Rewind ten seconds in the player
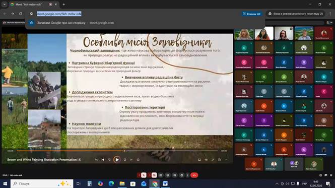The image size is (335, 188). click(109, 160)
